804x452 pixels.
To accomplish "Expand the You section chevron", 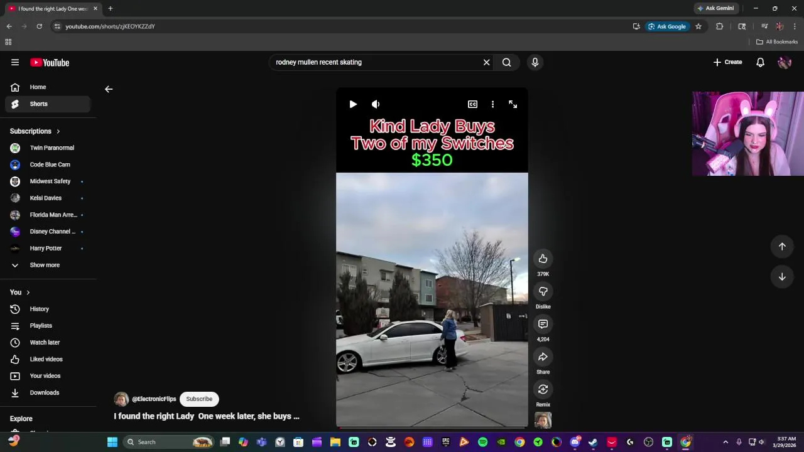I will click(28, 293).
